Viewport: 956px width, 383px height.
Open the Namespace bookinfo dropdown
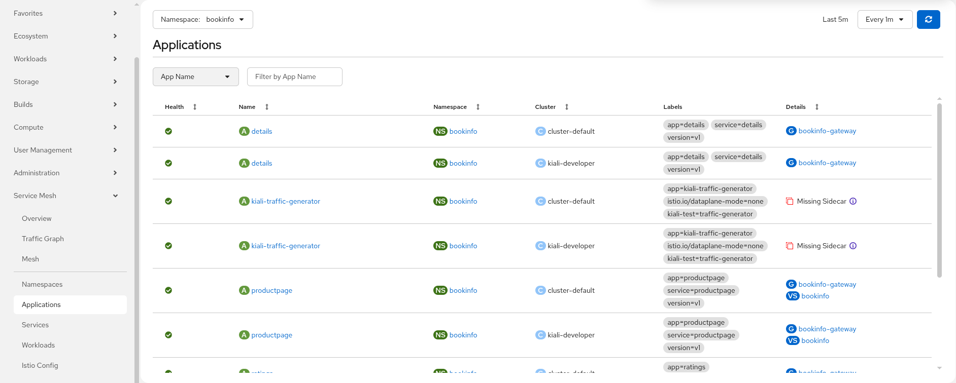203,19
